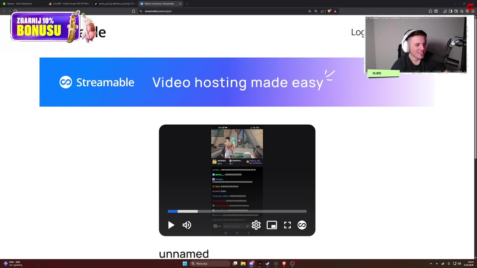This screenshot has width=477, height=268.
Task: Open video settings gear in player
Action: click(256, 225)
